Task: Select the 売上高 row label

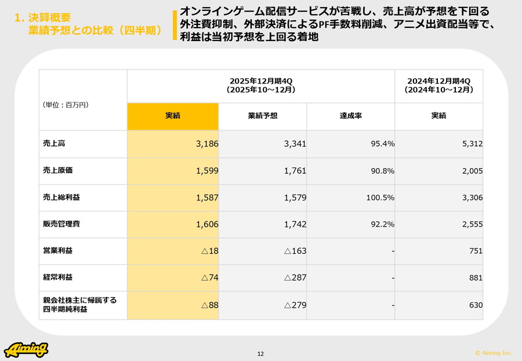Action: [54, 144]
